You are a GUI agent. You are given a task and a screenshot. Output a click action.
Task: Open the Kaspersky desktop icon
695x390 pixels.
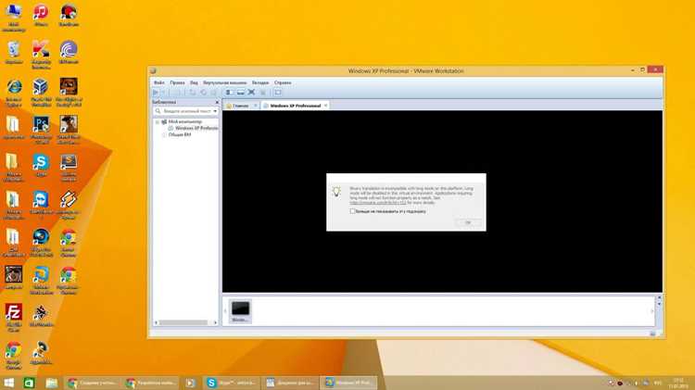click(41, 54)
